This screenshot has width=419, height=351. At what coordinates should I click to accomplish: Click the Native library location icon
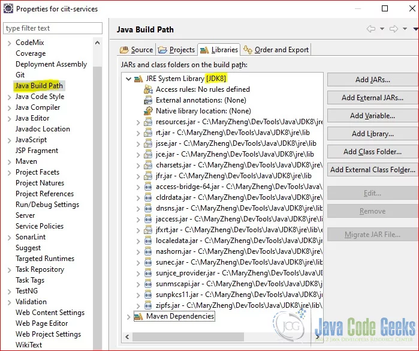[148, 111]
